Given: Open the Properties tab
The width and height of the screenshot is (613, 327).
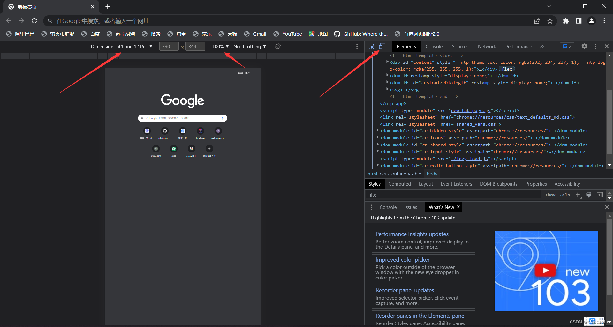Looking at the screenshot, I should click(536, 184).
